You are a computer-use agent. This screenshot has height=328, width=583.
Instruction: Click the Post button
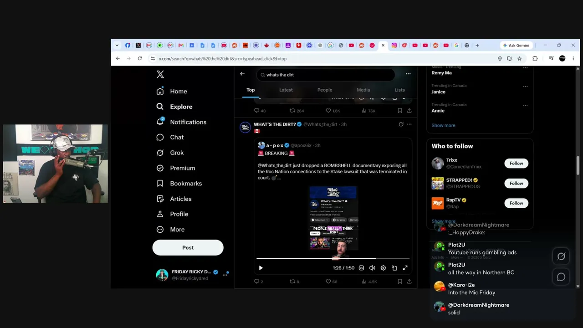pos(188,247)
